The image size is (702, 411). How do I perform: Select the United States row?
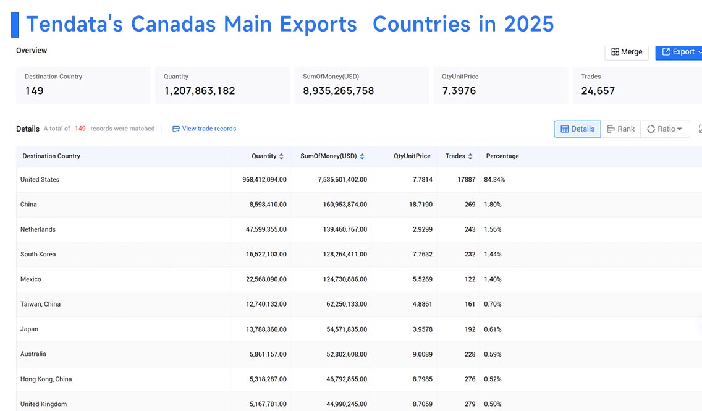click(x=359, y=179)
